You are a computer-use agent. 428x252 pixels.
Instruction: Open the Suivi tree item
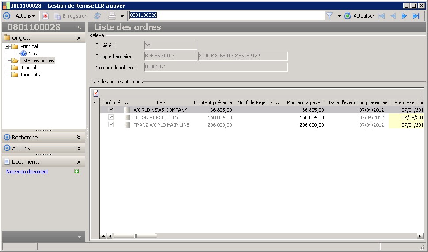point(34,53)
